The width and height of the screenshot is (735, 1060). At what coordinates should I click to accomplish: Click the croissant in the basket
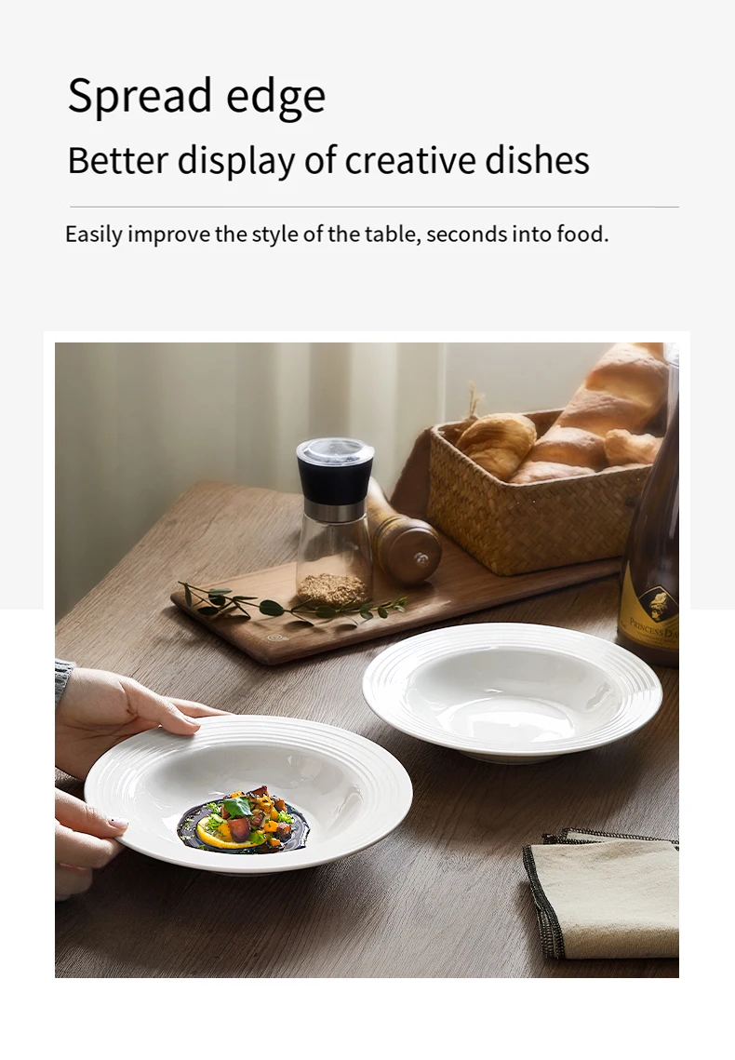coord(497,443)
